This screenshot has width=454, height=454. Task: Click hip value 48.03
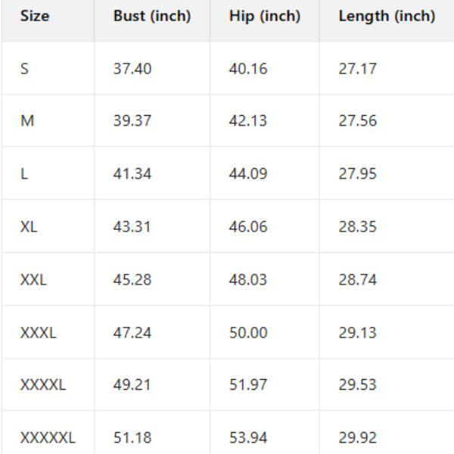click(248, 279)
